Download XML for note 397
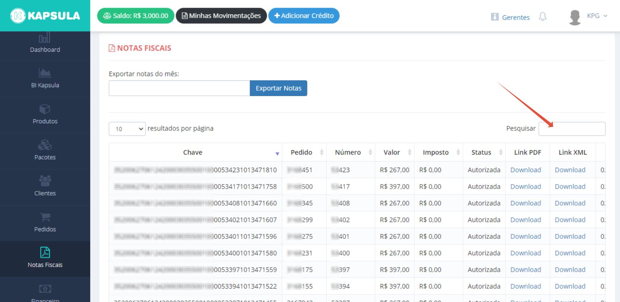620x302 pixels. pyautogui.click(x=570, y=270)
